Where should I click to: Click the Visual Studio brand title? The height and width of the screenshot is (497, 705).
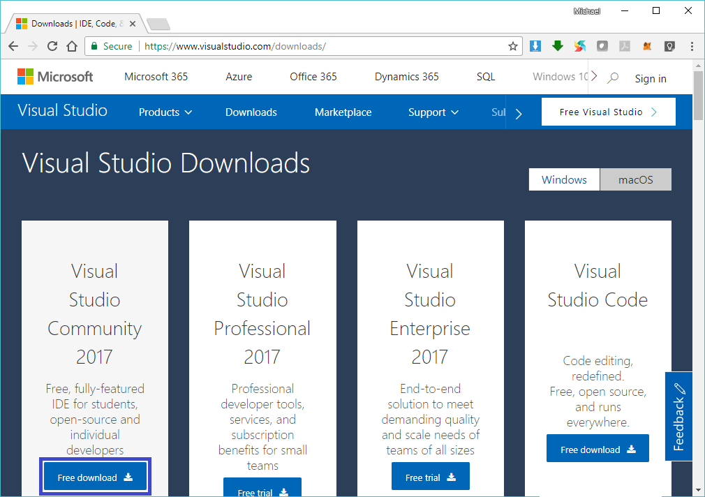coord(63,110)
